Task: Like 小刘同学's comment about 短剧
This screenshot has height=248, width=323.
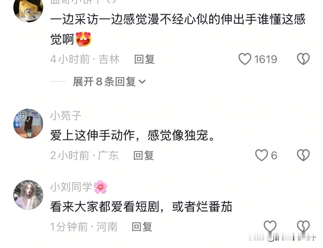Action: (x=270, y=226)
